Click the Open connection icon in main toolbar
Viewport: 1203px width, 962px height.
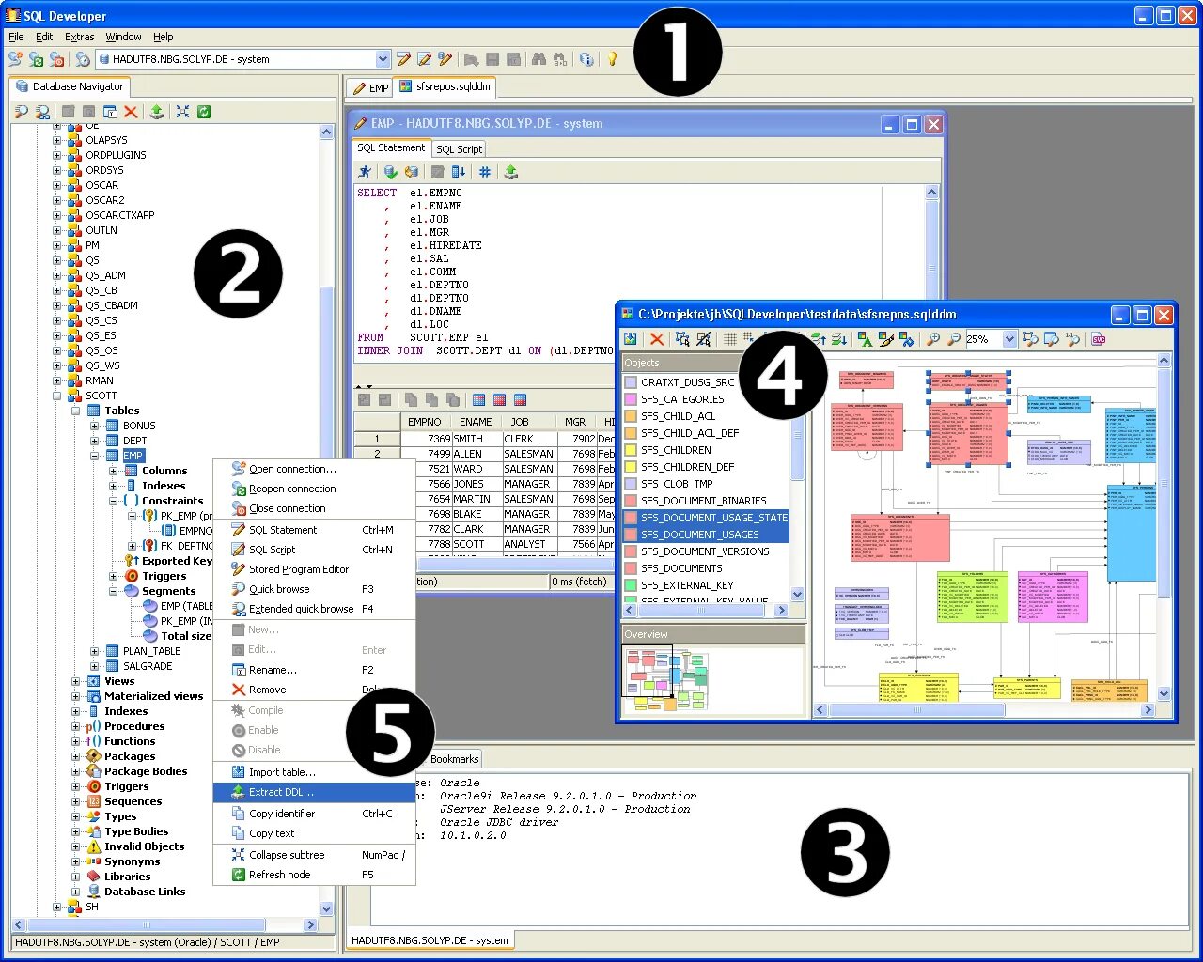point(15,59)
